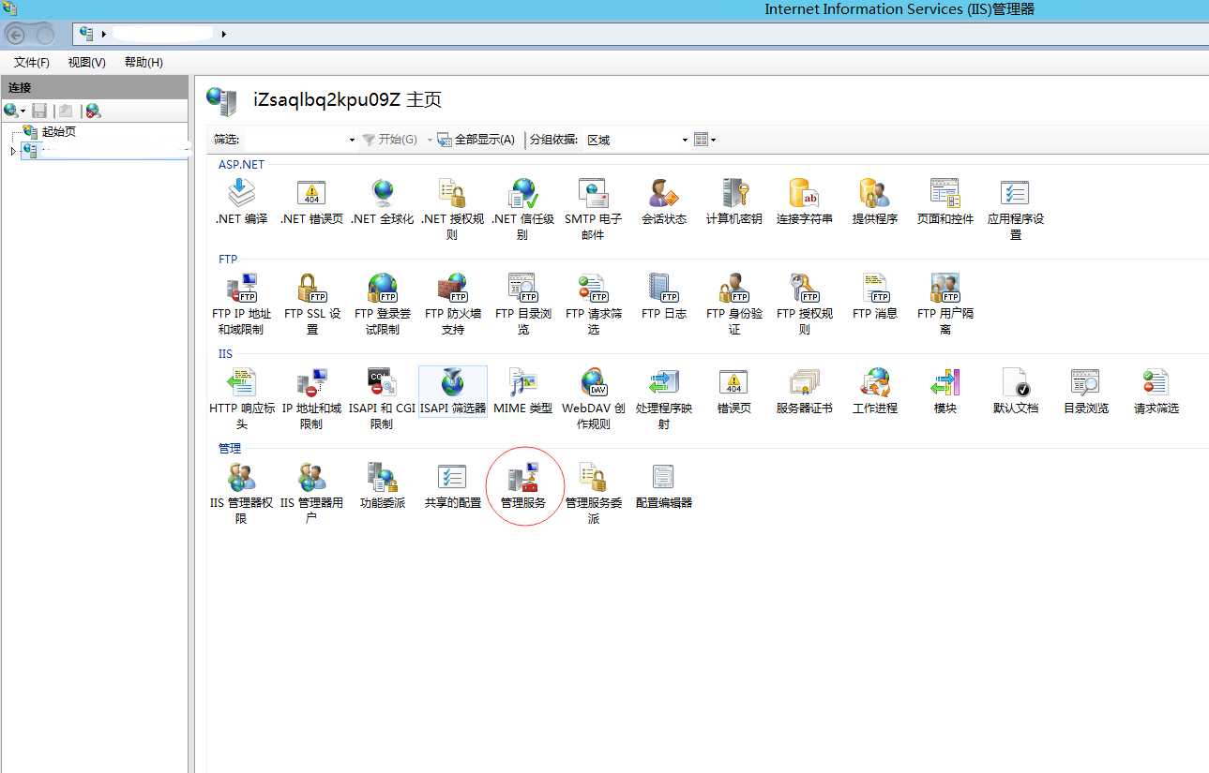Viewport: 1209px width, 773px height.
Task: Open WebDAV 创作规则
Action: (593, 399)
